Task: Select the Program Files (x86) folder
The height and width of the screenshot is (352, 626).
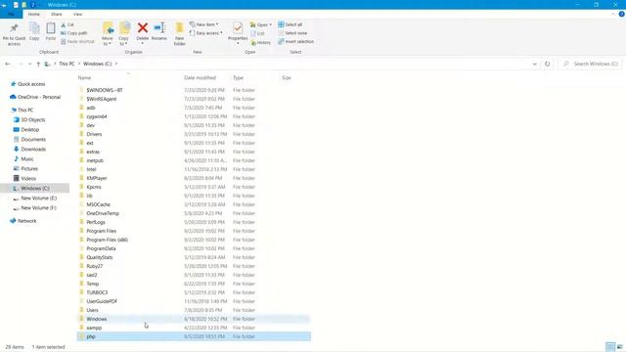Action: click(194, 240)
